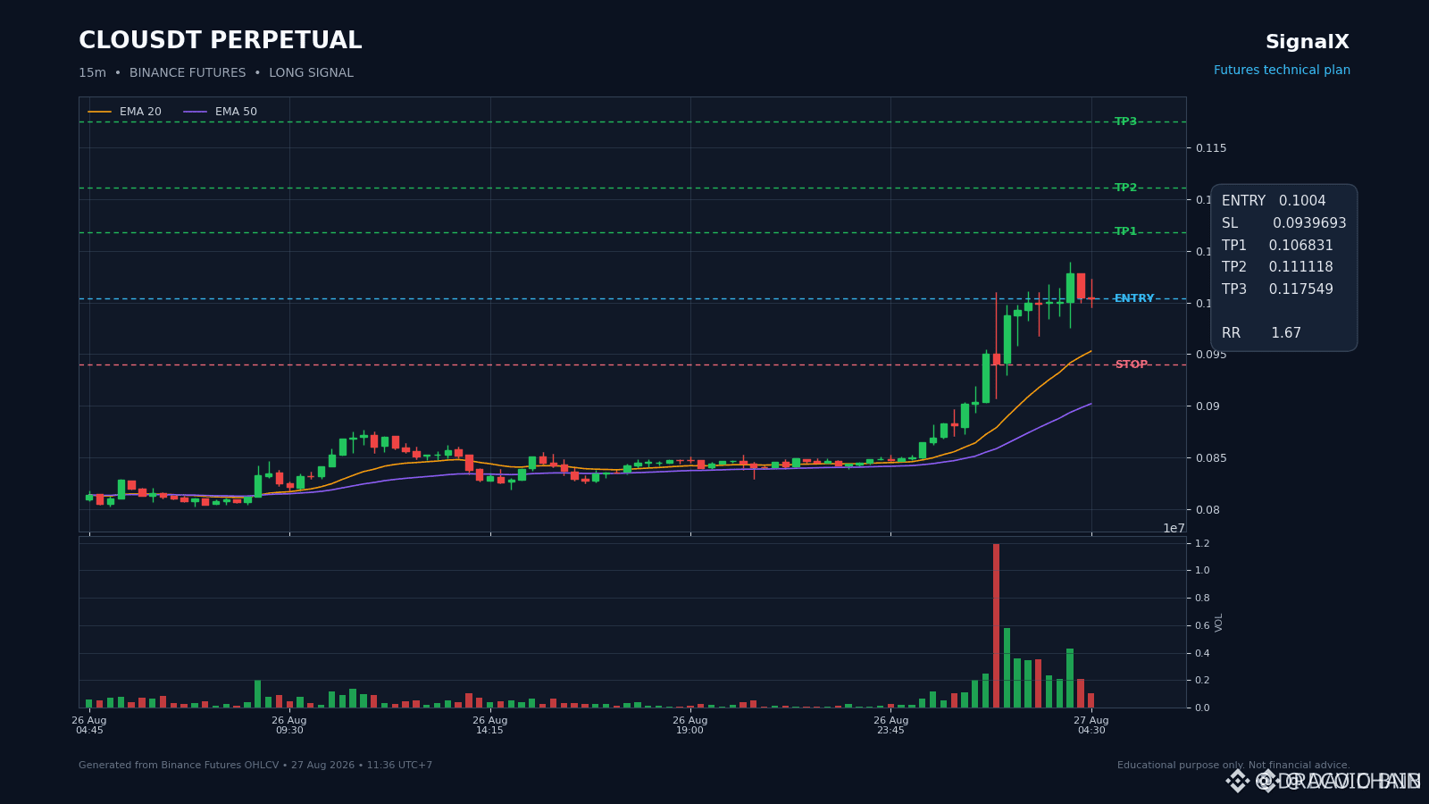
Task: Click the red STOP level label
Action: [x=1131, y=364]
